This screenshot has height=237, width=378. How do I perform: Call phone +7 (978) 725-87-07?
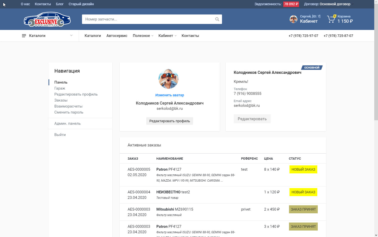[x=338, y=36]
